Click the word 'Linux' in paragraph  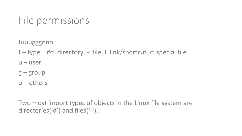click(x=142, y=103)
